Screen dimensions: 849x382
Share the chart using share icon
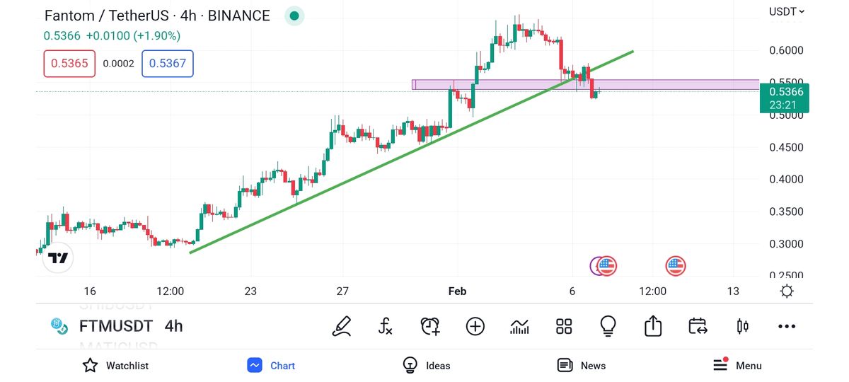pos(652,326)
